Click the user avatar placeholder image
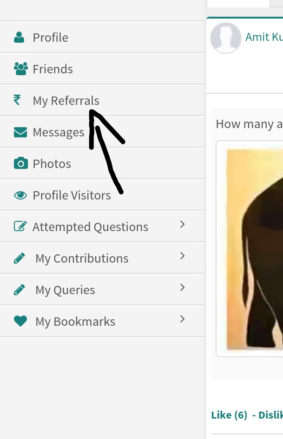 [226, 38]
